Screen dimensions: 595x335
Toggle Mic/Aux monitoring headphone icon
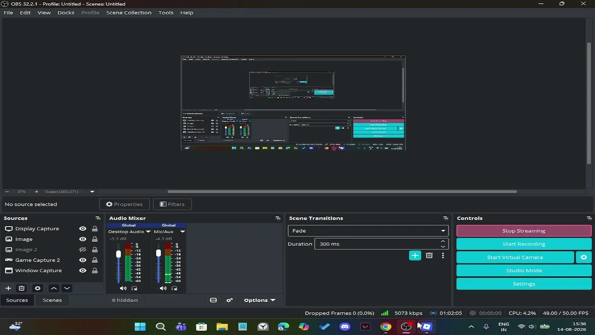point(174,288)
